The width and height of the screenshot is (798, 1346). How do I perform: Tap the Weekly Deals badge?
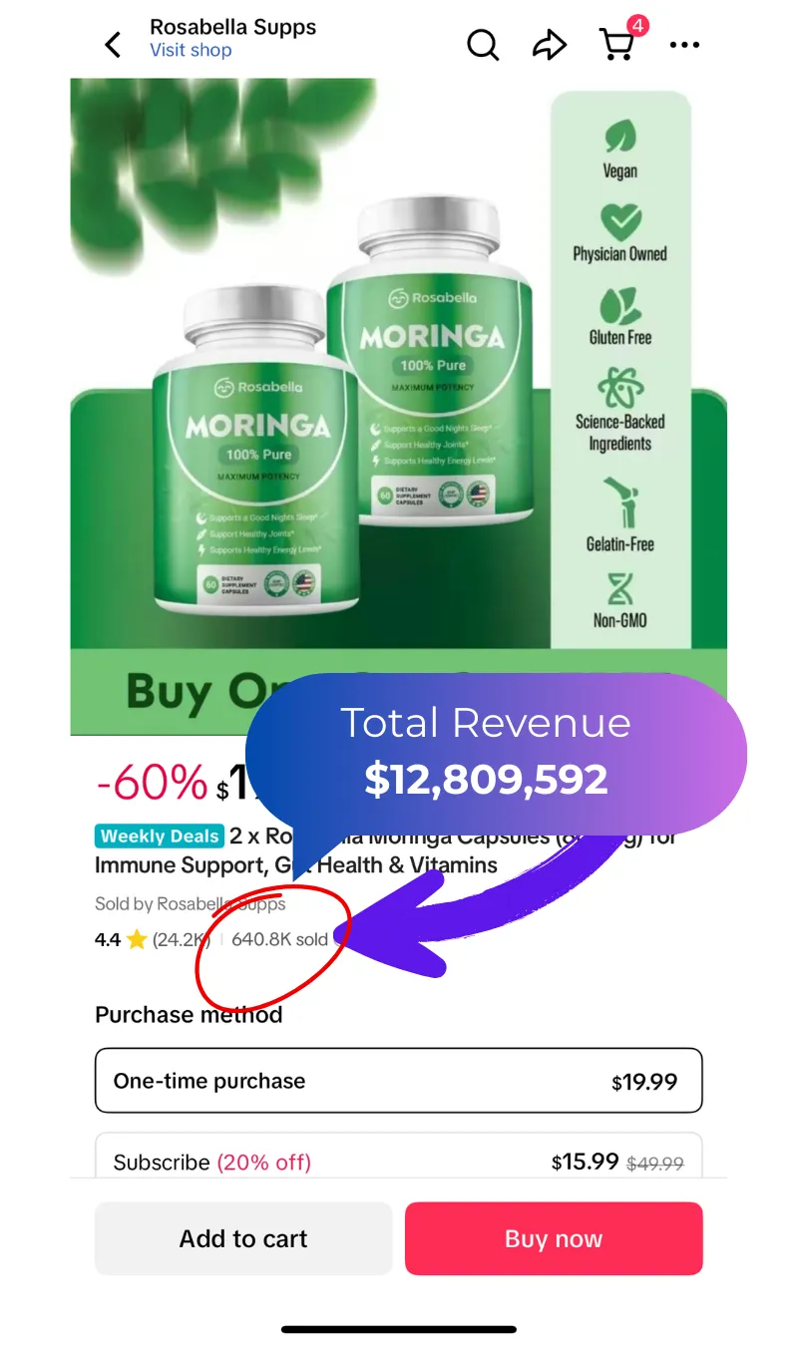click(160, 837)
